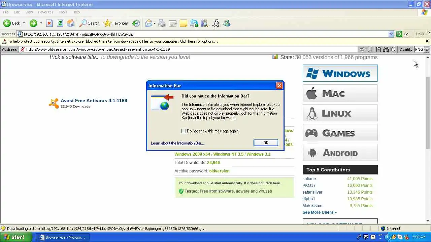Open the Back button history dropdown arrow
Screen dimensions: 431x242
point(24,23)
